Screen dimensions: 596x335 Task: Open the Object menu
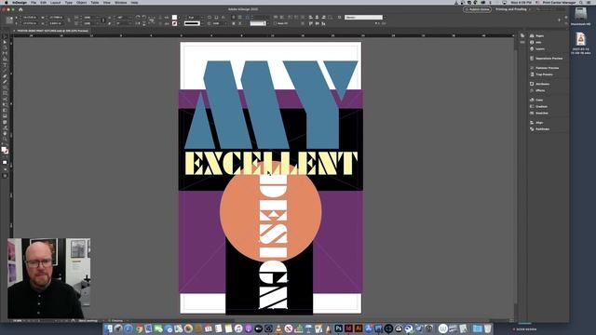pos(81,2)
